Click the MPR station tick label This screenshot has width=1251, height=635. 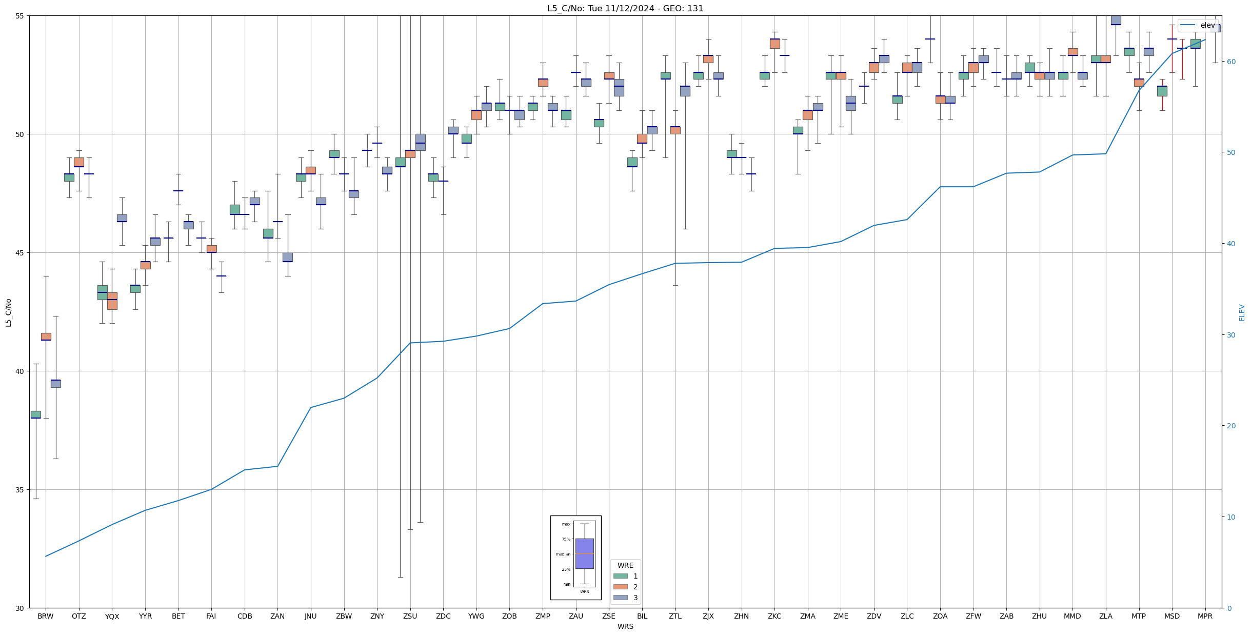click(1205, 616)
